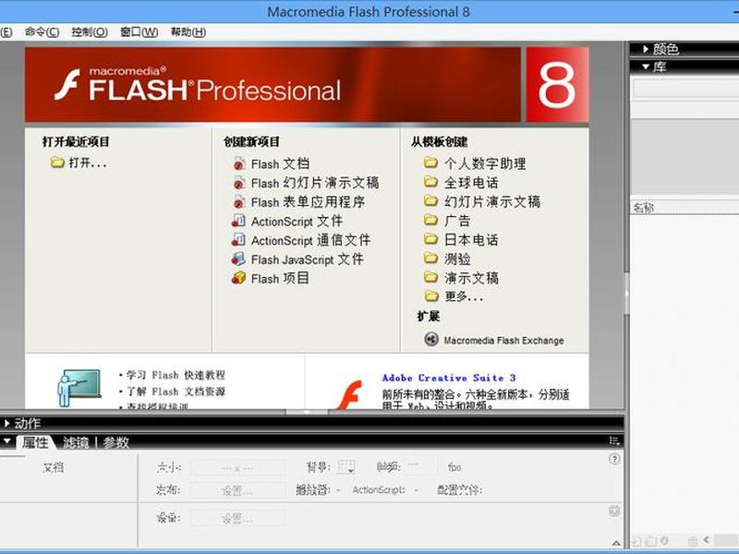Click the 设备 设置... button
This screenshot has width=739, height=554.
237,519
